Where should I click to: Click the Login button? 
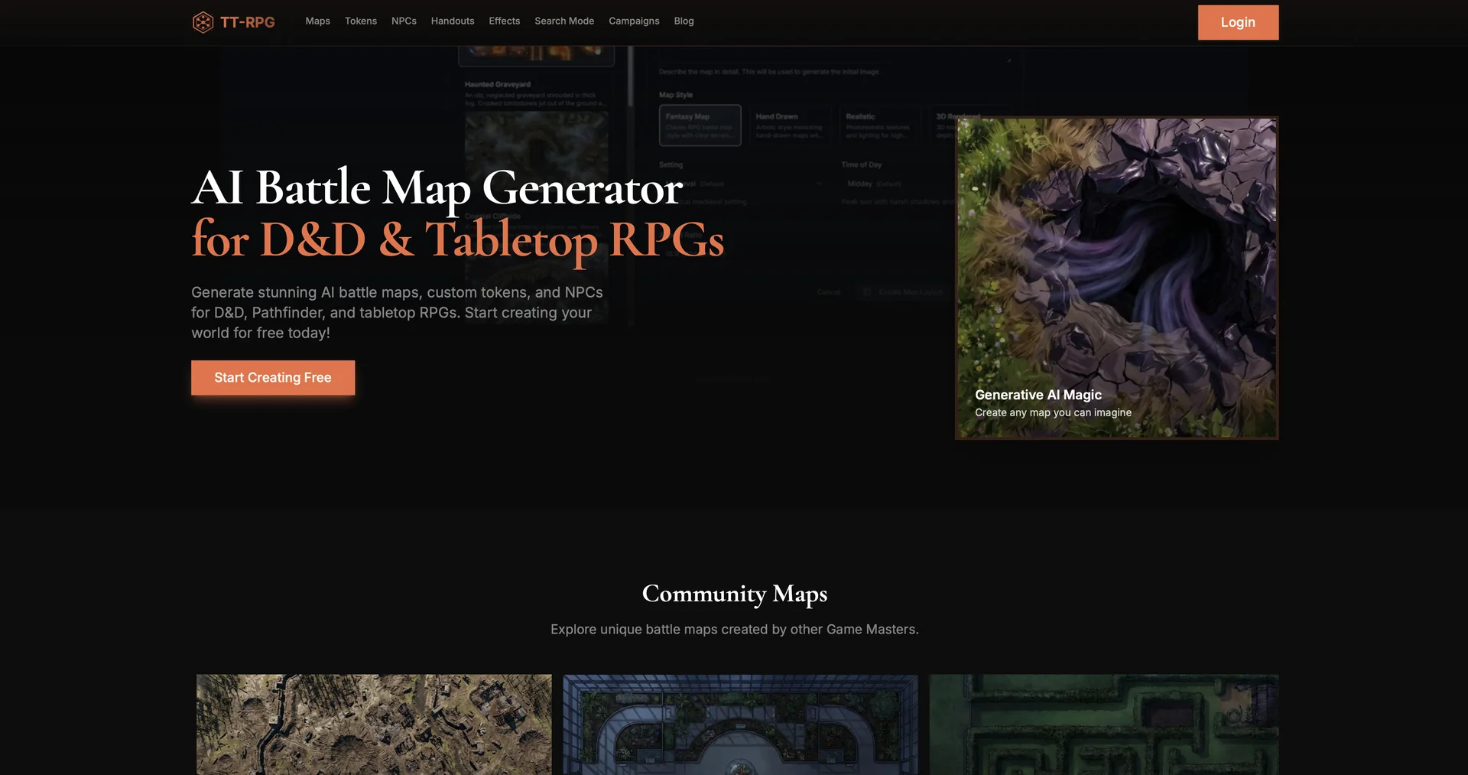[1238, 22]
